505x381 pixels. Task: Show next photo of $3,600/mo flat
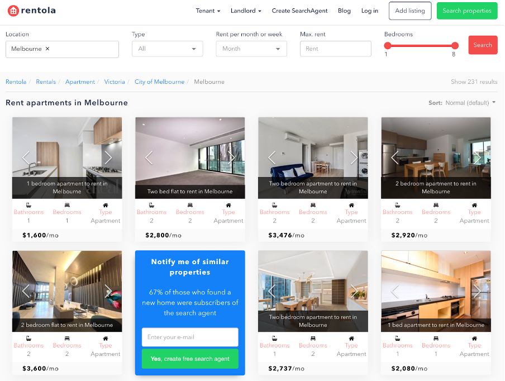coord(108,291)
